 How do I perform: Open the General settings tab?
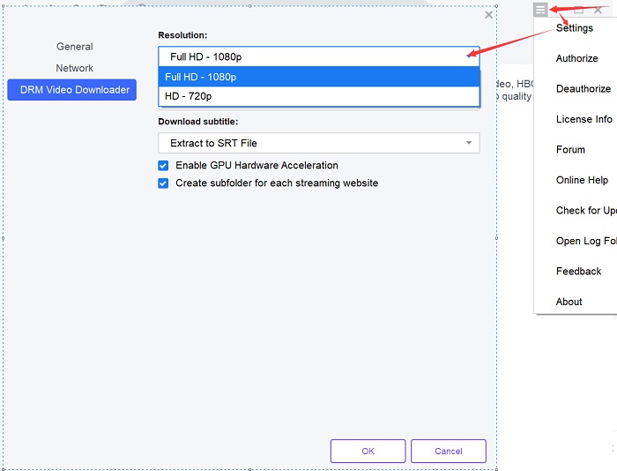(x=74, y=47)
